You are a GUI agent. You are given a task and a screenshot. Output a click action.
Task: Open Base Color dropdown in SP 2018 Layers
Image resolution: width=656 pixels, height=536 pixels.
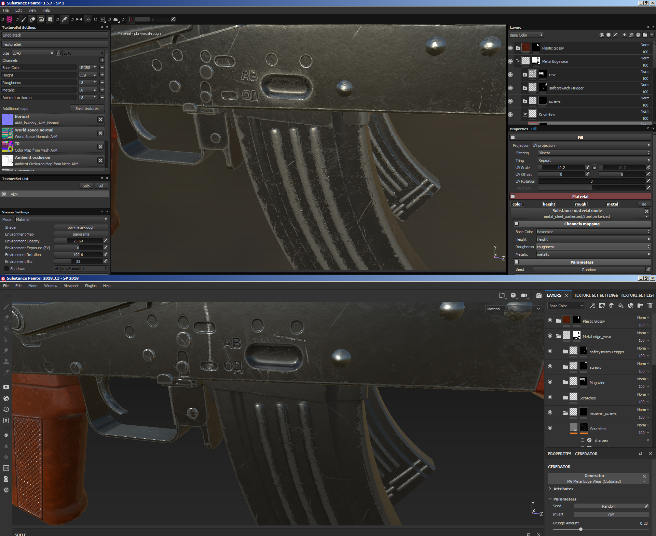click(x=566, y=306)
